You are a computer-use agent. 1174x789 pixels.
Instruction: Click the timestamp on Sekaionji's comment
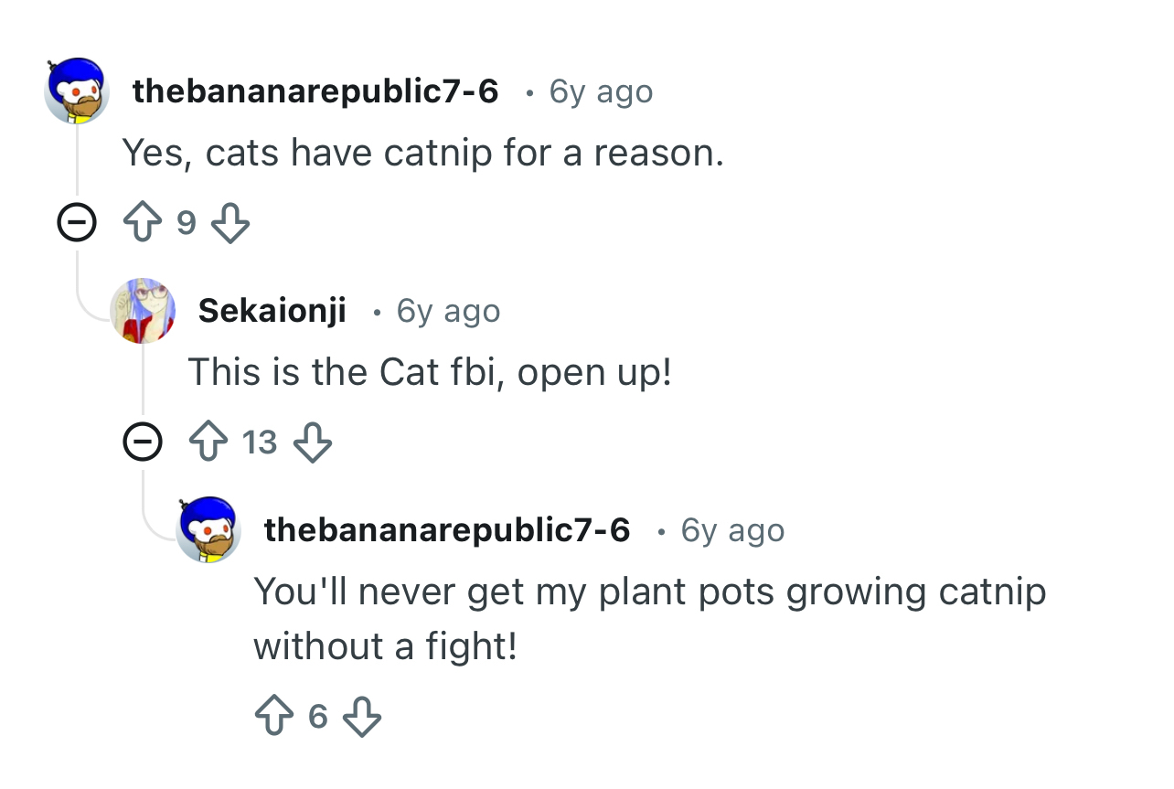[x=448, y=311]
